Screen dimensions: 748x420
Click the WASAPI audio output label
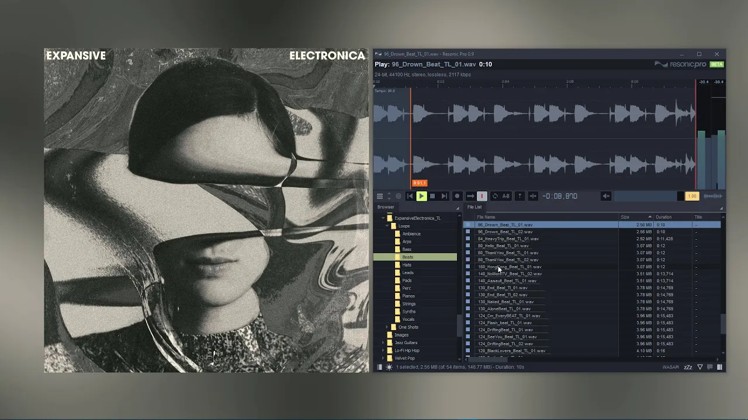670,367
